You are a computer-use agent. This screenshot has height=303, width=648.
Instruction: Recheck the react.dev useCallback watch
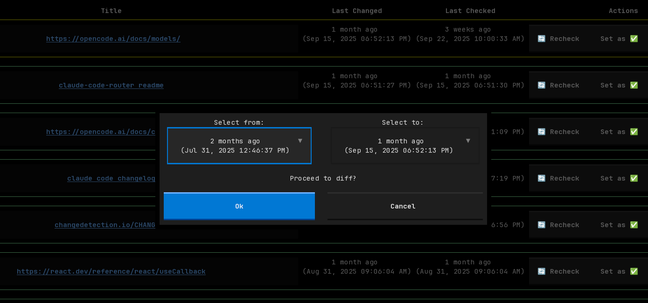[x=558, y=271]
